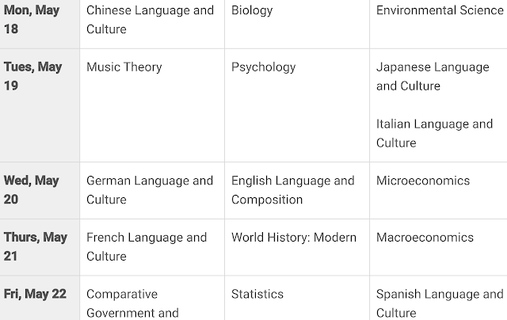Click Environmental Science in Monday's row
This screenshot has width=507, height=320.
(440, 10)
